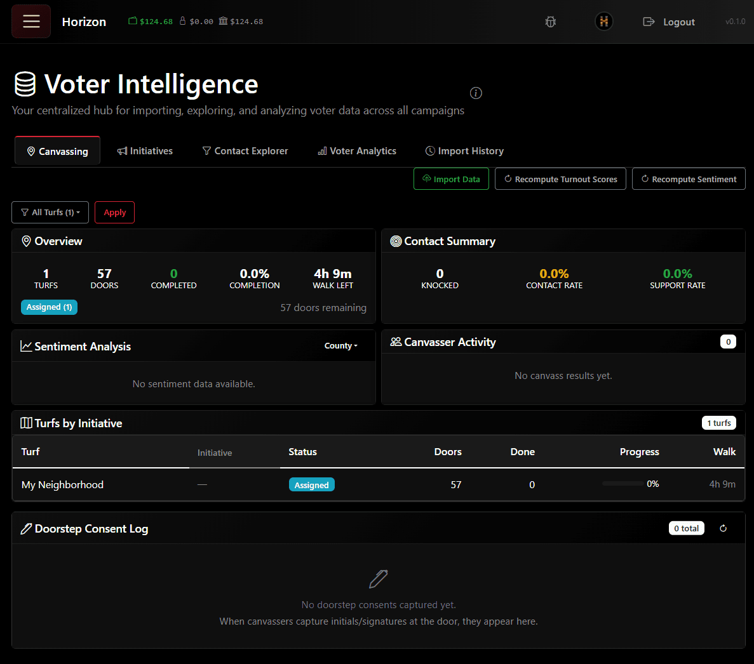Viewport: 754px width, 664px height.
Task: Click the people icon next to Canvasser Activity
Action: coord(396,342)
